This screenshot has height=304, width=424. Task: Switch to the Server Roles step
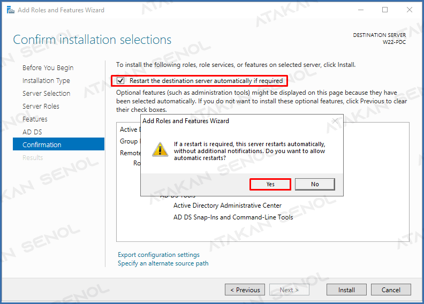(41, 107)
